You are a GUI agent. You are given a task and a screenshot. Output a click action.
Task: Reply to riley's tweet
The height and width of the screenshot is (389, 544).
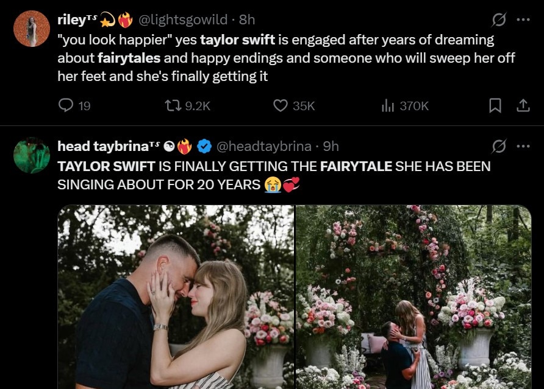66,106
